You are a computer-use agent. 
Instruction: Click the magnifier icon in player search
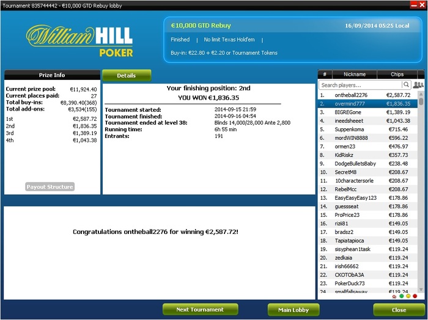pos(406,85)
